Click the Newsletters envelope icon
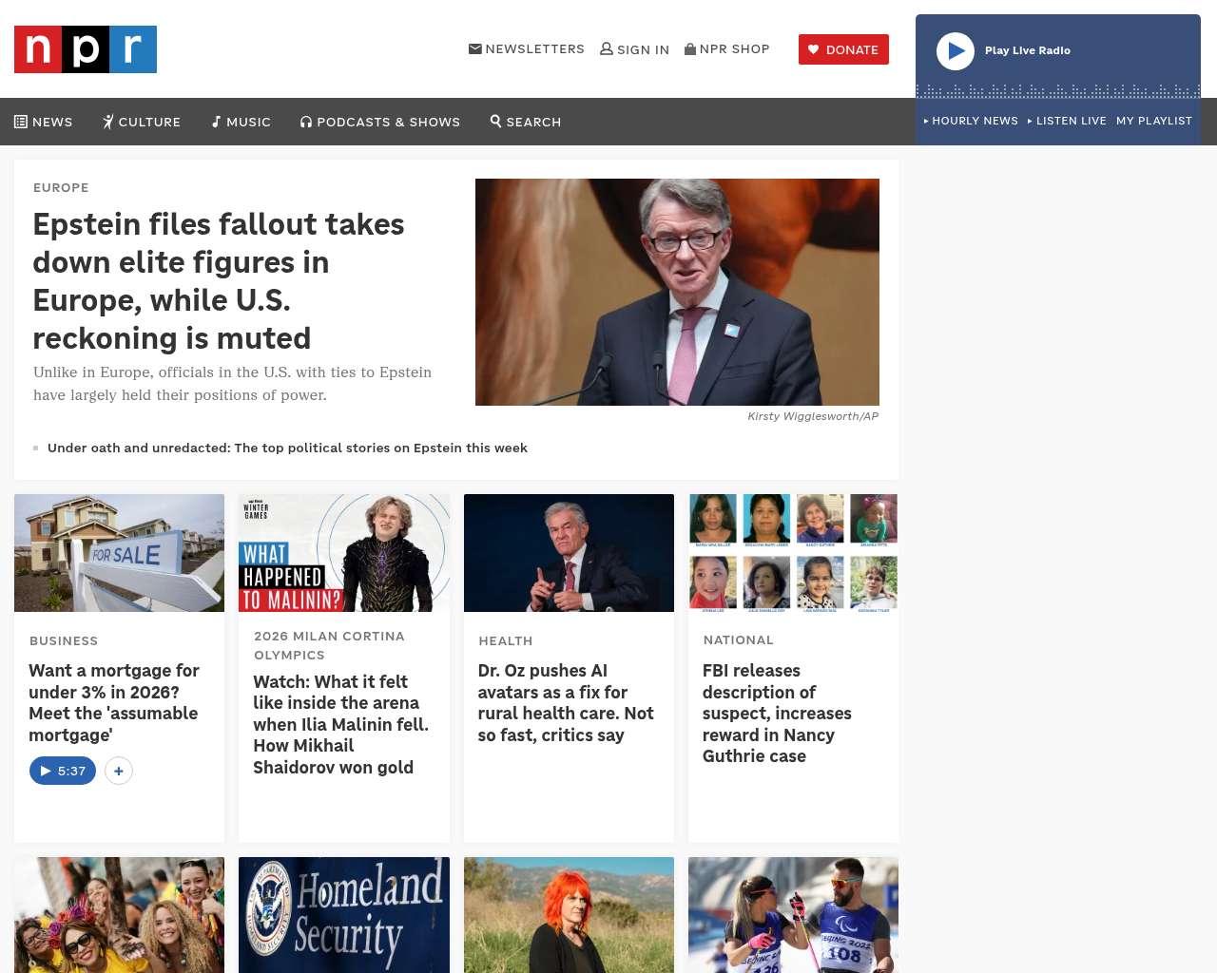Viewport: 1217px width, 973px height. tap(475, 48)
